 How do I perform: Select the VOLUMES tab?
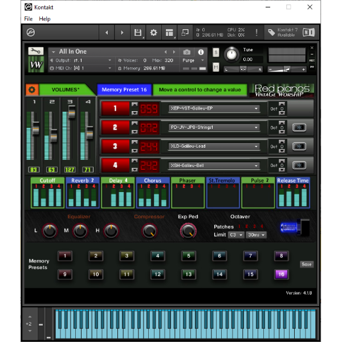[66, 89]
